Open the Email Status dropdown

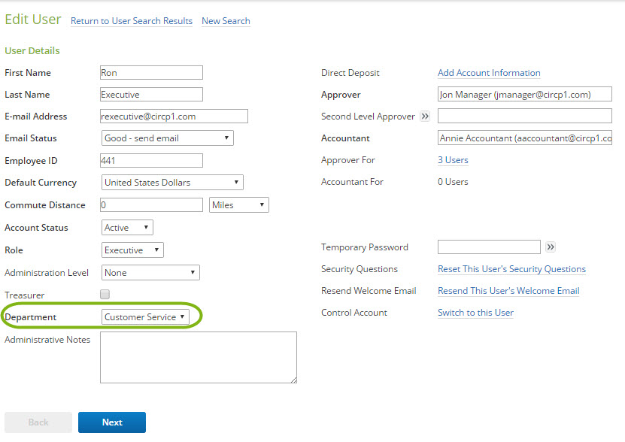pos(167,138)
